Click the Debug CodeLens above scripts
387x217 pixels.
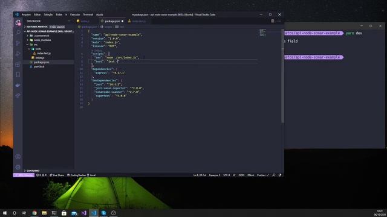[x=97, y=50]
